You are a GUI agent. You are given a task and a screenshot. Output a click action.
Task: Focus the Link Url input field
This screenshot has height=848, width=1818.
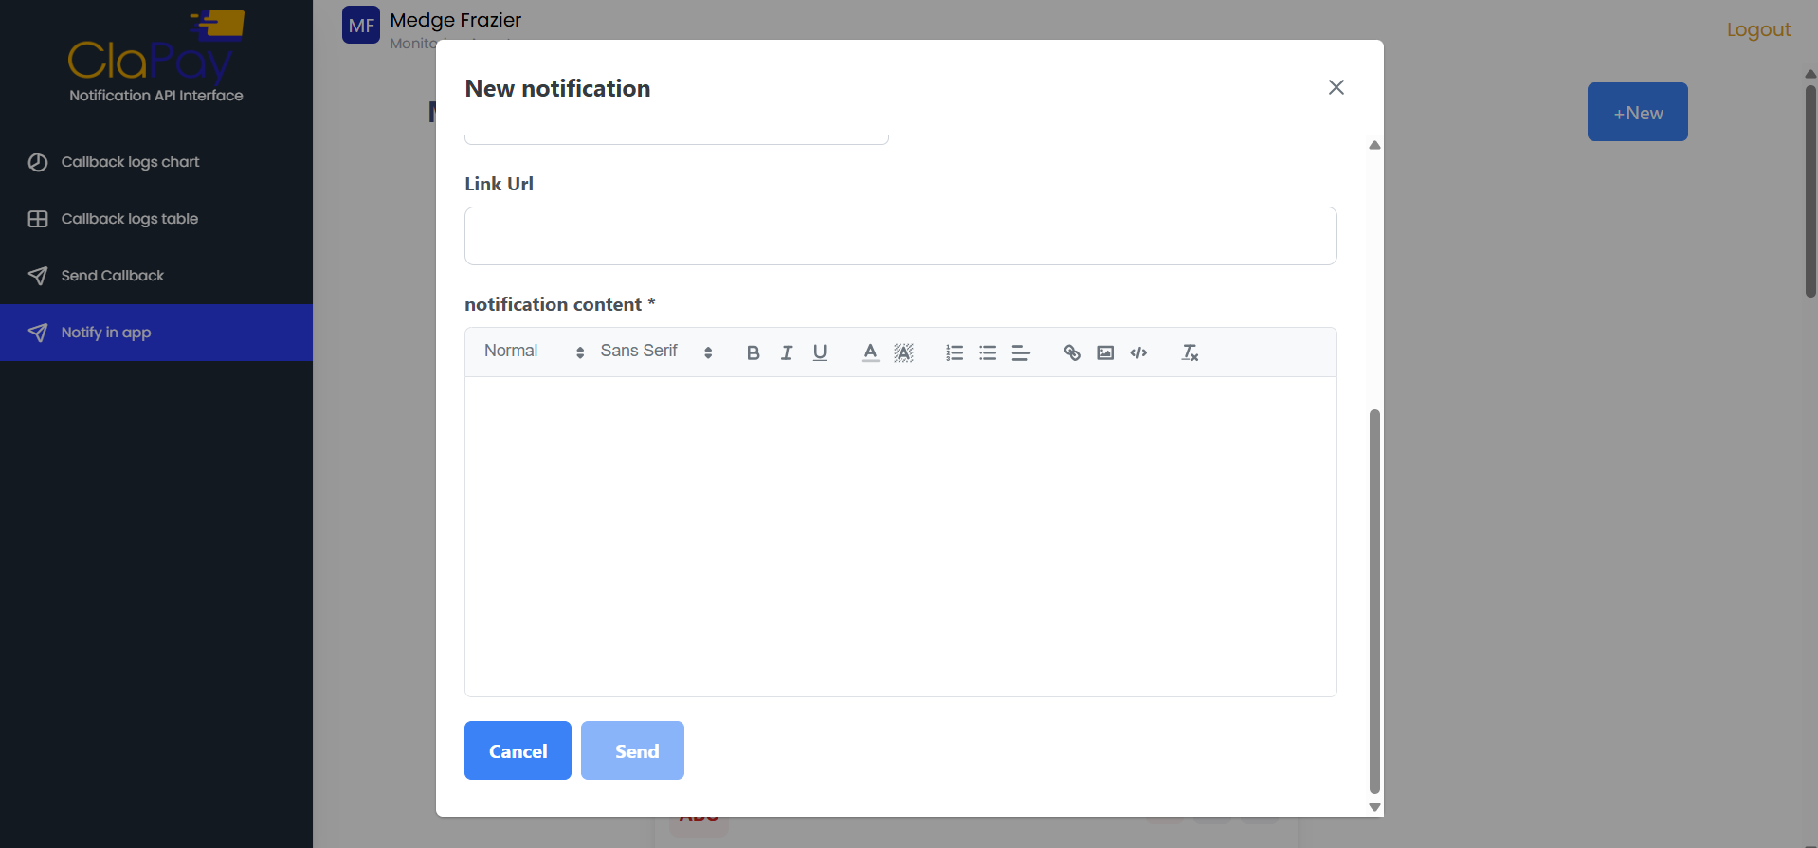(x=900, y=236)
